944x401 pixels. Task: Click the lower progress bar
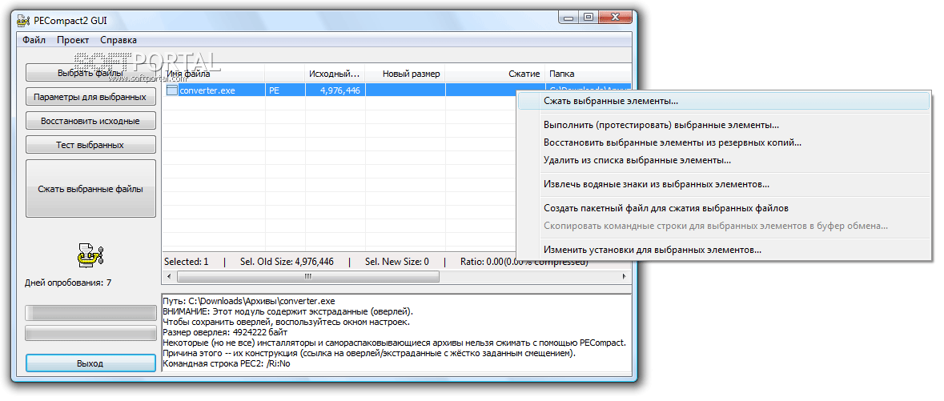point(90,333)
